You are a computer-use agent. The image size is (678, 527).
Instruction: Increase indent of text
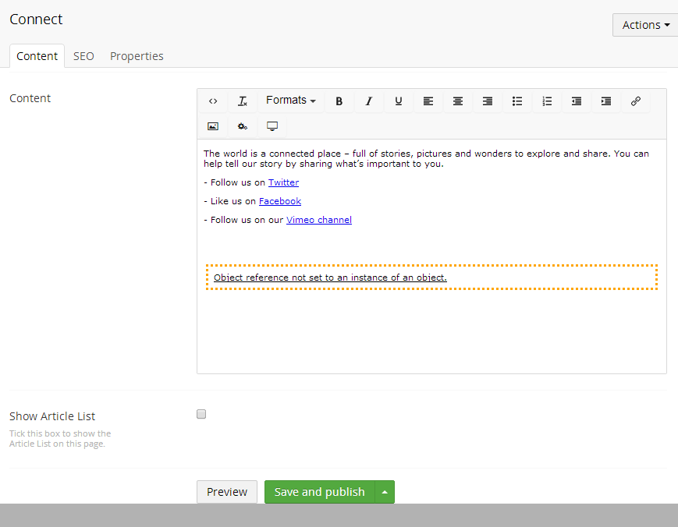pyautogui.click(x=606, y=101)
